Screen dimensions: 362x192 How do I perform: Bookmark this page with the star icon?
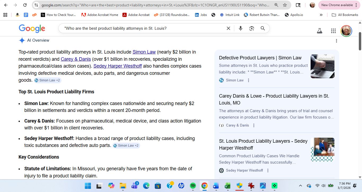pyautogui.click(x=285, y=5)
